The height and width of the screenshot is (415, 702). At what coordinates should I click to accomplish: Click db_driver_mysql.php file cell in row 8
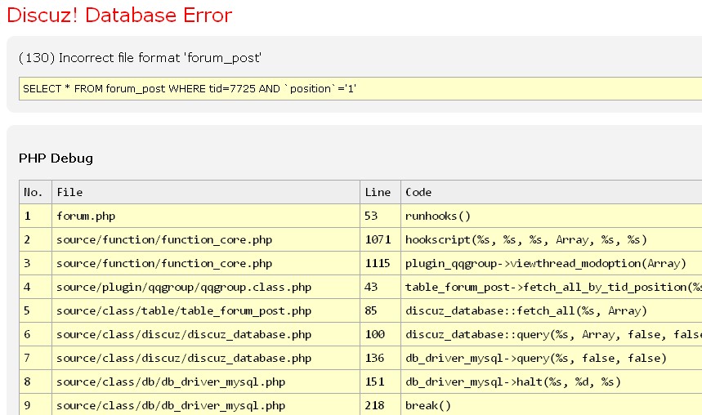pyautogui.click(x=206, y=382)
